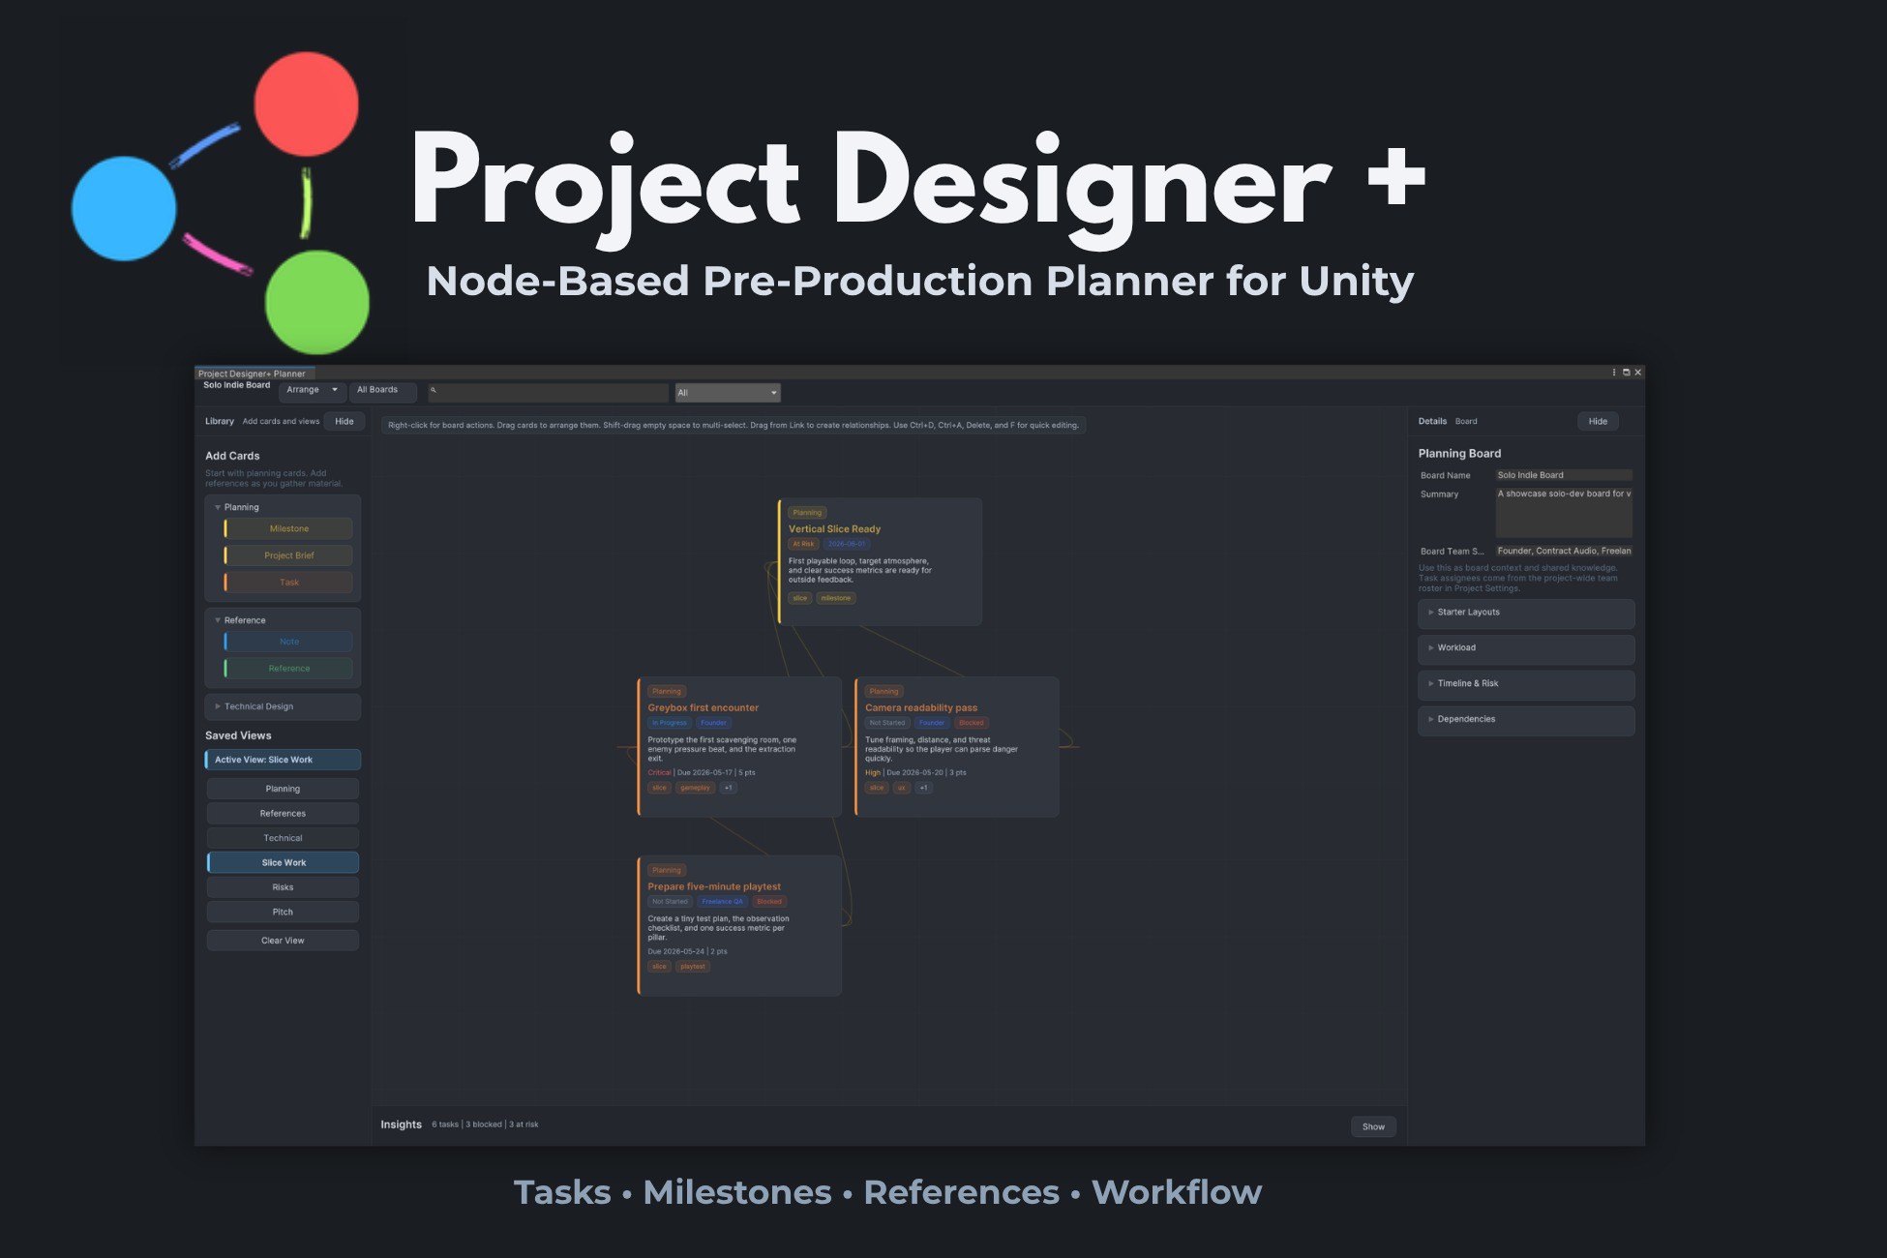The height and width of the screenshot is (1258, 1887).
Task: Click the search magnifier icon
Action: pyautogui.click(x=434, y=391)
